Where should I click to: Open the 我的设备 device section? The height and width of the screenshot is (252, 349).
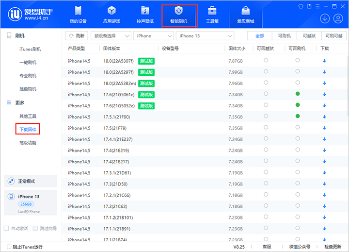[x=78, y=15]
